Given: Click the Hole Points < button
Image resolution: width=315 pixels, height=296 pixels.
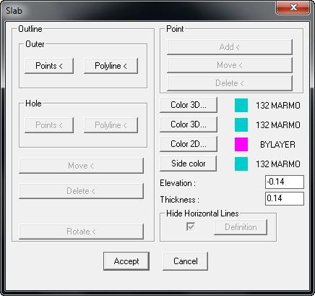Looking at the screenshot, I should (x=49, y=125).
